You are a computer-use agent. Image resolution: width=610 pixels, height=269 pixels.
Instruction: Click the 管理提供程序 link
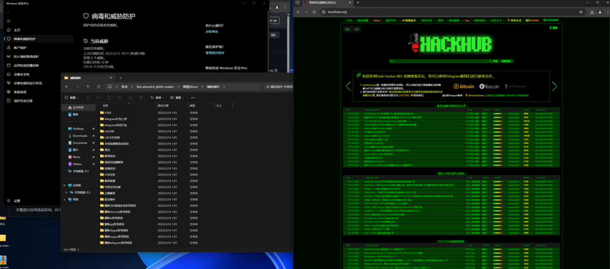pos(215,53)
